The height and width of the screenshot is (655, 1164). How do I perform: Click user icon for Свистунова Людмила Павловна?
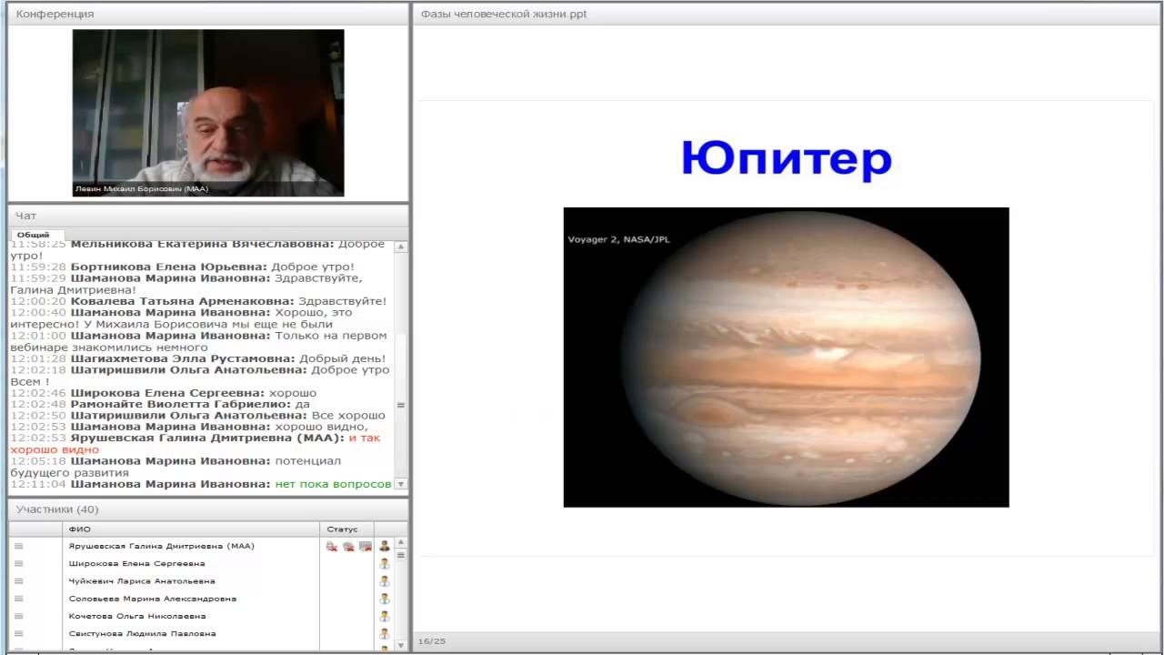point(385,633)
